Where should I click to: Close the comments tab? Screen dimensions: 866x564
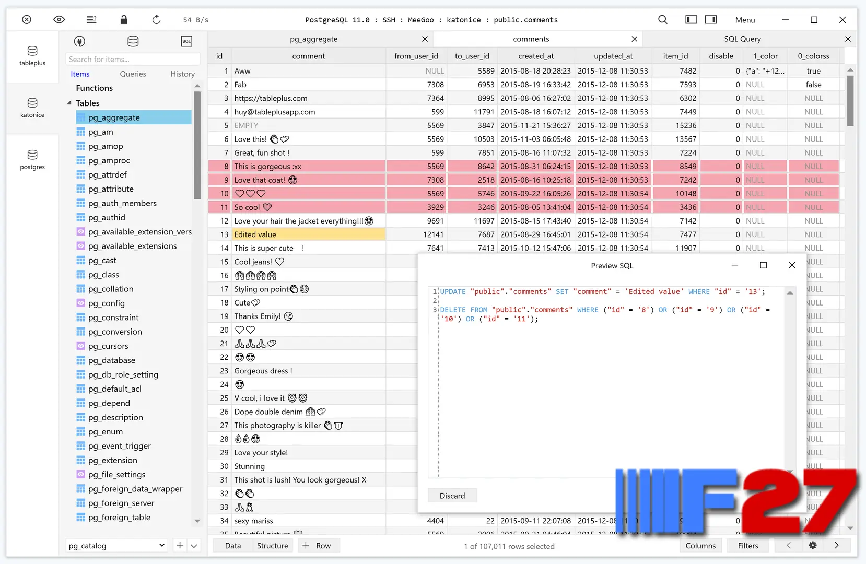634,39
